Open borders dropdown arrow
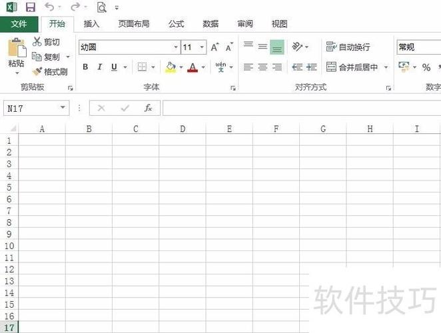The width and height of the screenshot is (441, 333). tap(153, 67)
